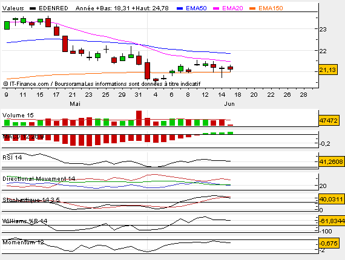Click the Directional Movement 14 title
345x260 pixels.
pyautogui.click(x=39, y=179)
